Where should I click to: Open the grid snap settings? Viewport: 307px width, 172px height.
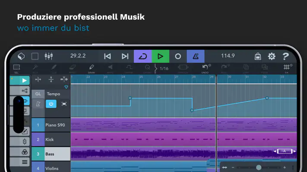(287, 69)
